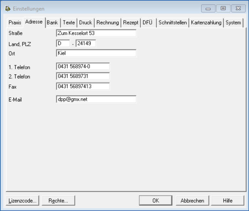Open help via the Hilfe button

click(x=228, y=200)
